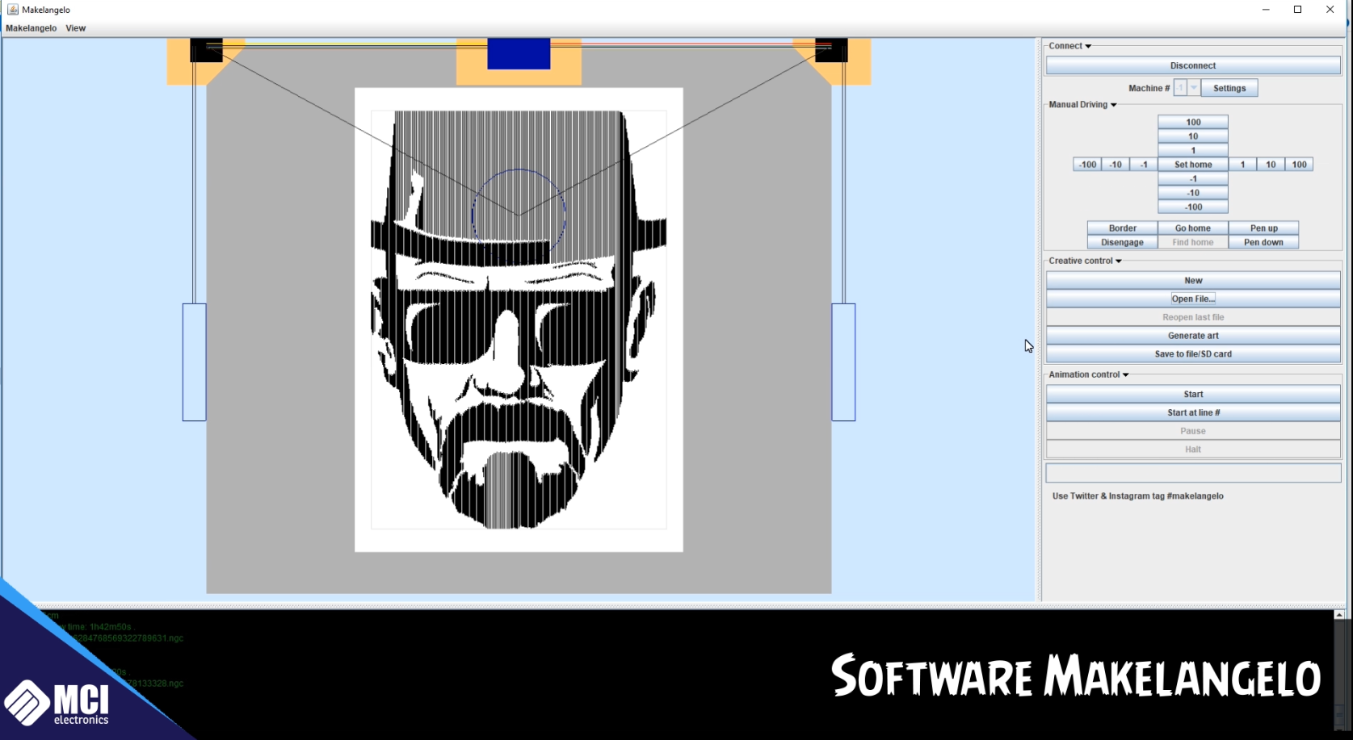1353x740 pixels.
Task: Move down by -10 button
Action: click(x=1193, y=193)
